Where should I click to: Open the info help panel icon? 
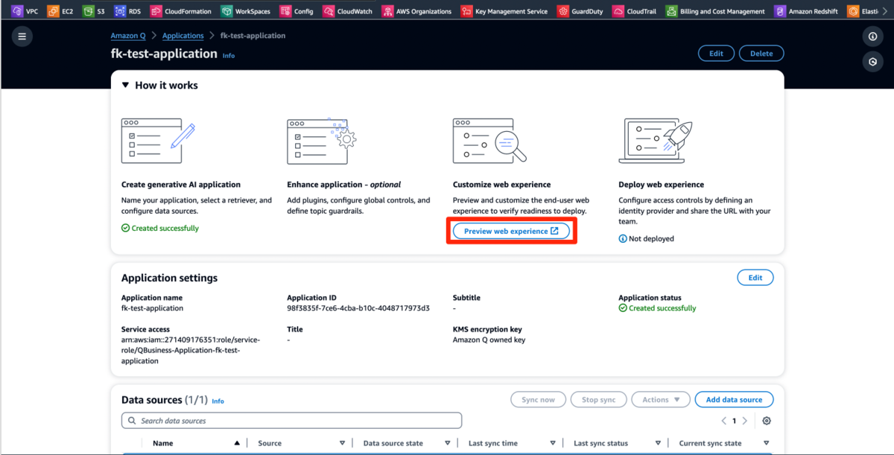[872, 36]
